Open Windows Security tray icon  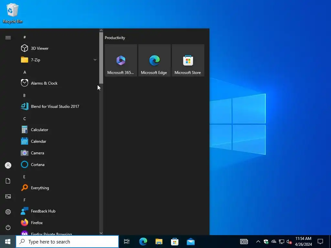pos(266,242)
